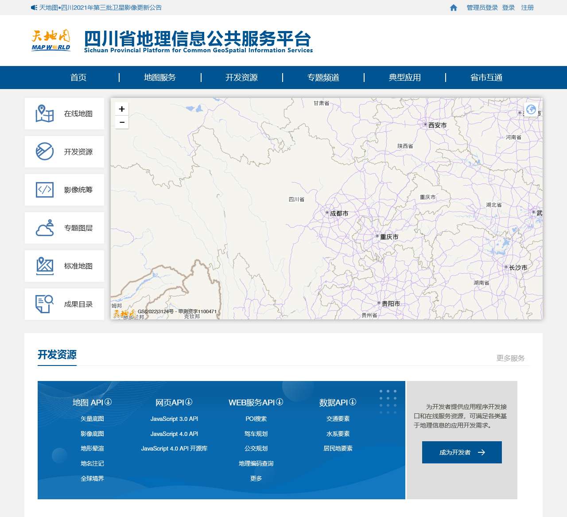Expand the WEB服务API arrow icon

(x=280, y=402)
